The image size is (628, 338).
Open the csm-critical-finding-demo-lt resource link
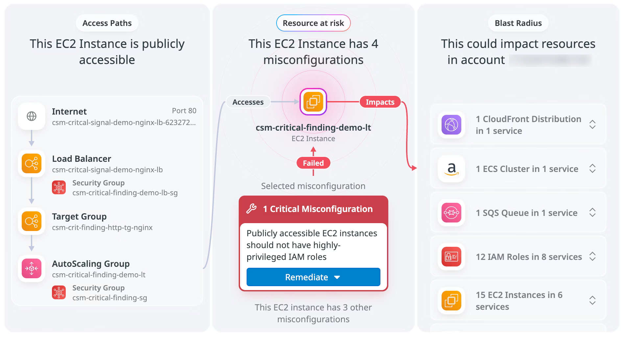coord(313,128)
